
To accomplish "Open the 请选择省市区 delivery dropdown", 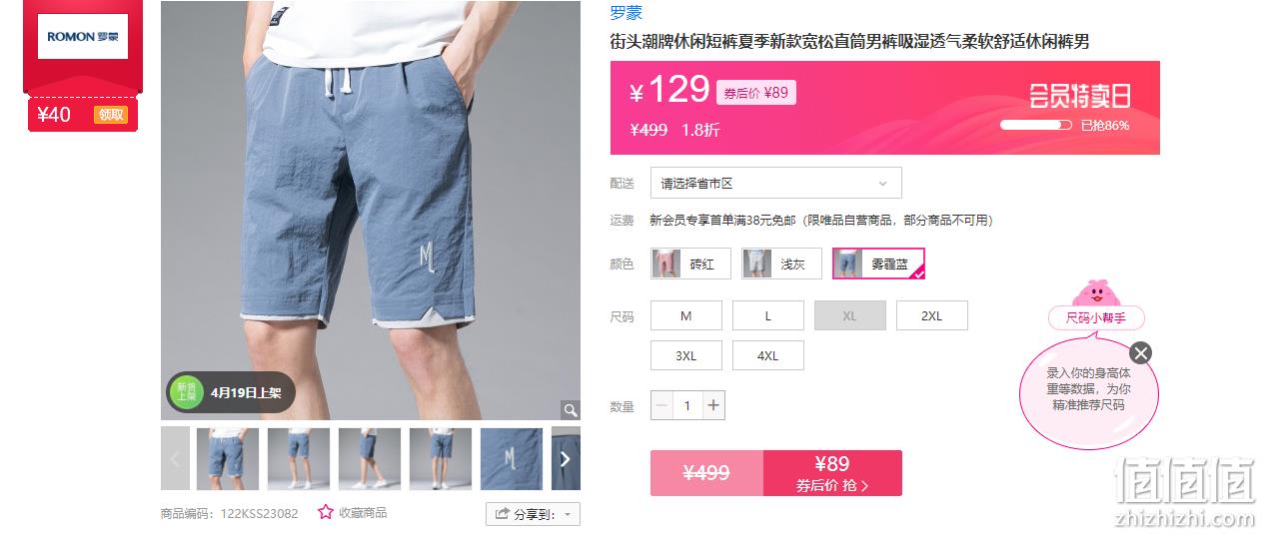I will pyautogui.click(x=775, y=183).
